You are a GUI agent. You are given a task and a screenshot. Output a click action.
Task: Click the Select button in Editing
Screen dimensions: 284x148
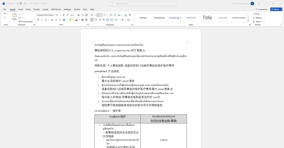pos(257,22)
